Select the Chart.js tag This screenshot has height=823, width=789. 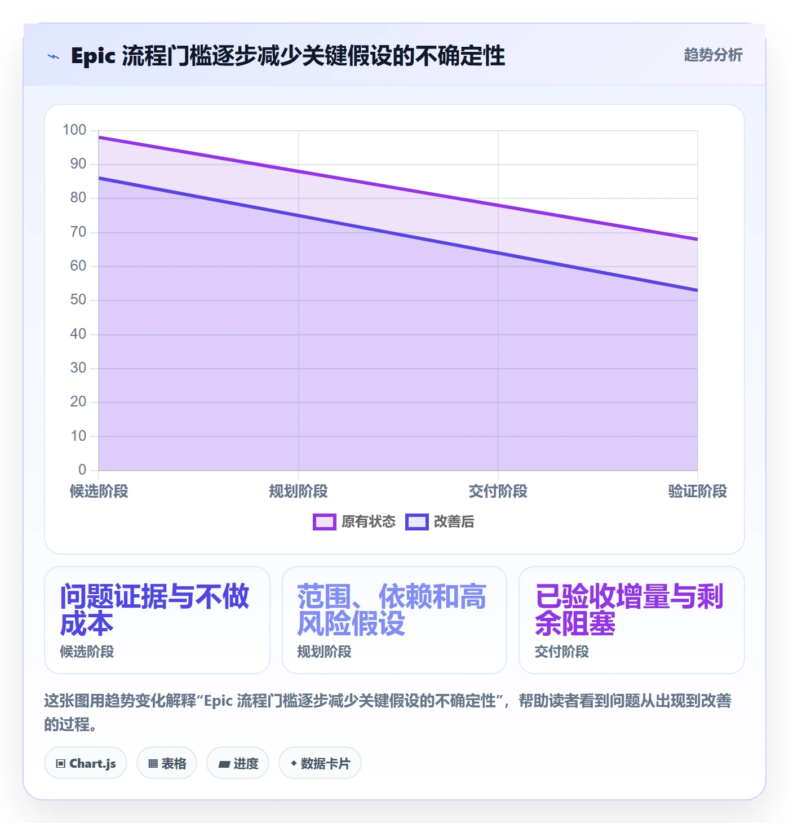(86, 763)
